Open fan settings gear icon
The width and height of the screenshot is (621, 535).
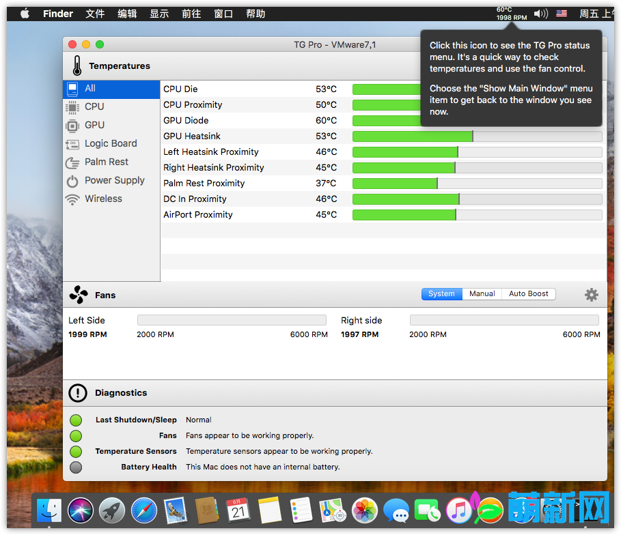[x=592, y=295]
